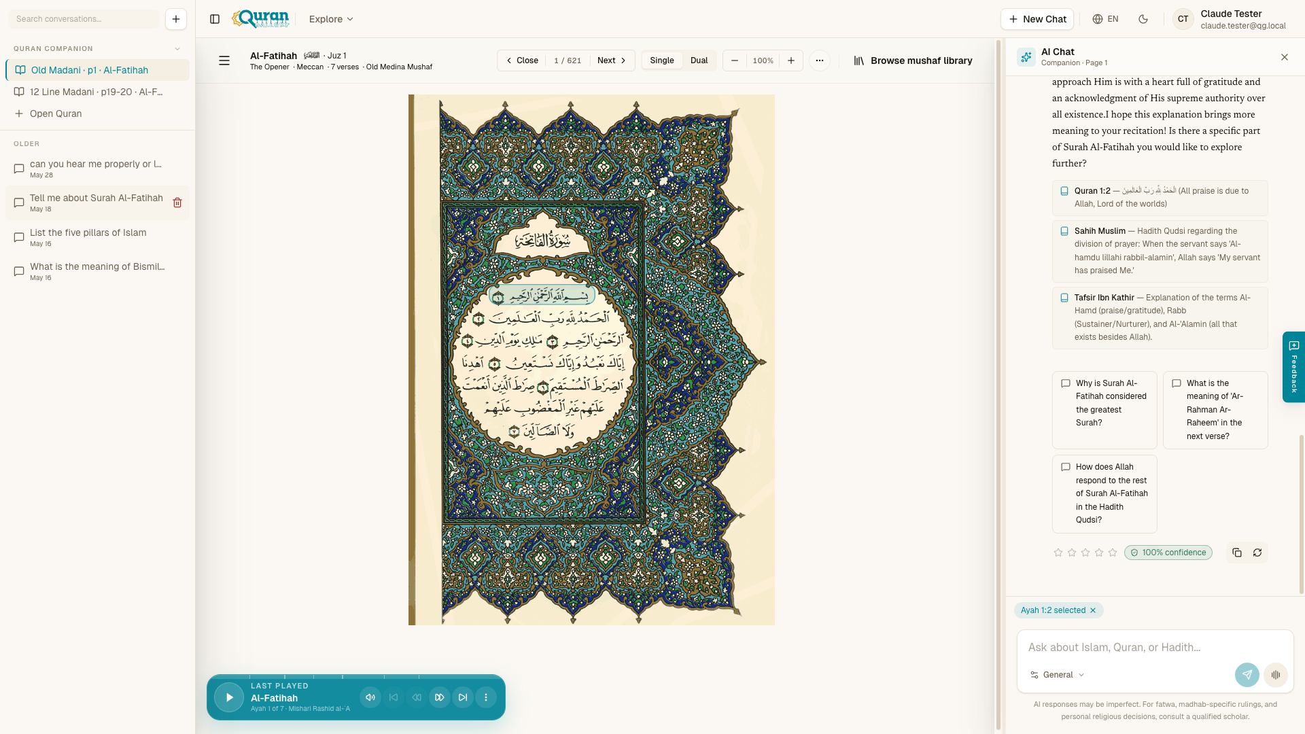Click the Quran logo
1305x734 pixels.
click(x=260, y=19)
